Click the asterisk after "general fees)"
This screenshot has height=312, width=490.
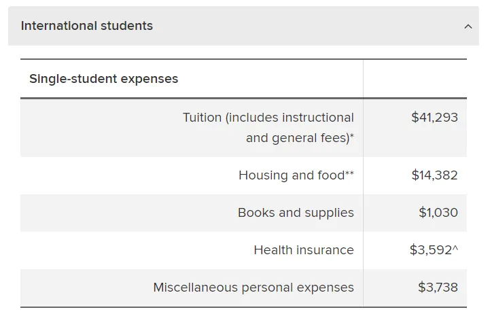pyautogui.click(x=352, y=137)
